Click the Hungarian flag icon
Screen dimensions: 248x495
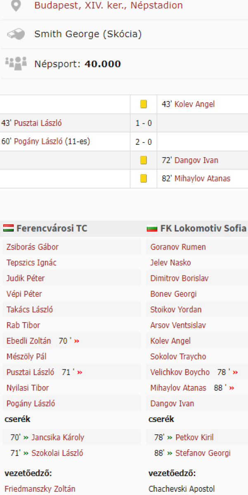pos(8,228)
